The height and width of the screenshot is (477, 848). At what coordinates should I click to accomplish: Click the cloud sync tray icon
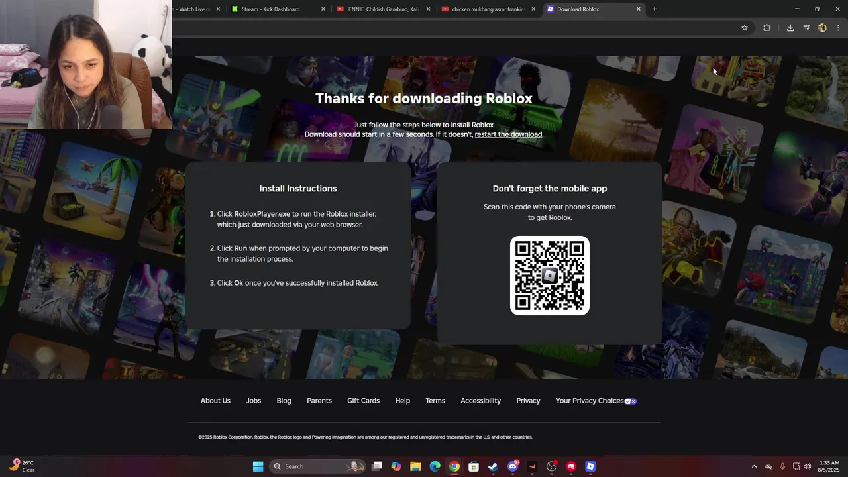[768, 466]
